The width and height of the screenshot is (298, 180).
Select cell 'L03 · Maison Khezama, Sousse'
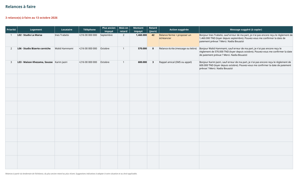click(x=36, y=67)
